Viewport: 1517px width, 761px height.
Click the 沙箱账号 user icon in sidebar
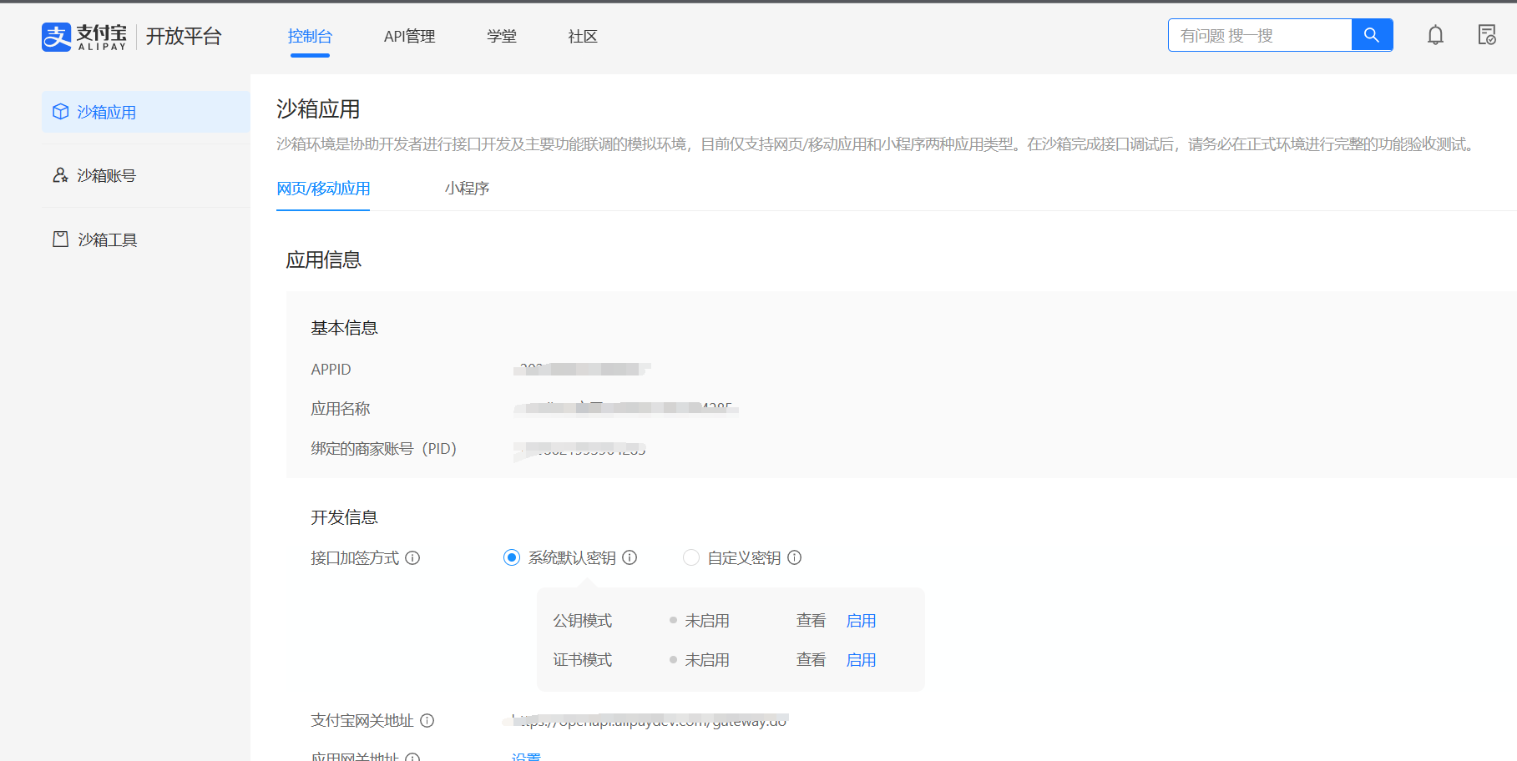(x=61, y=175)
